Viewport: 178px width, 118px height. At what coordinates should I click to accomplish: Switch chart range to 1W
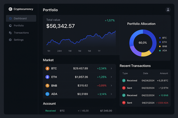pyautogui.click(x=70, y=51)
